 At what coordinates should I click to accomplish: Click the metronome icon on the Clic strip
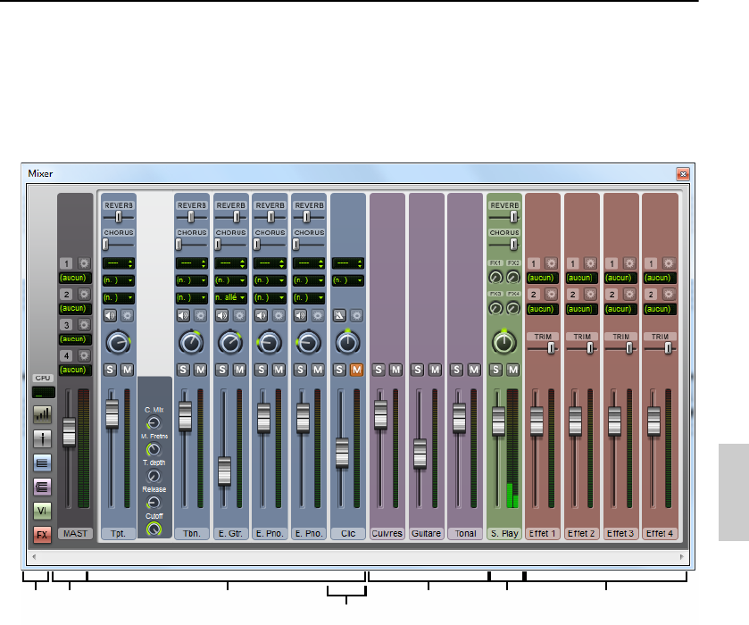click(x=339, y=315)
